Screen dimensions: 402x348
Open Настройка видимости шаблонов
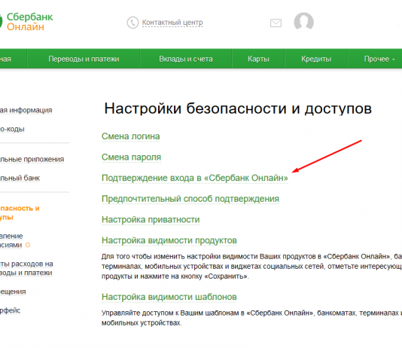pyautogui.click(x=169, y=297)
